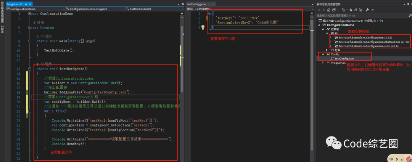Collapse the TestHotUpdate method outline

pyautogui.click(x=30, y=69)
